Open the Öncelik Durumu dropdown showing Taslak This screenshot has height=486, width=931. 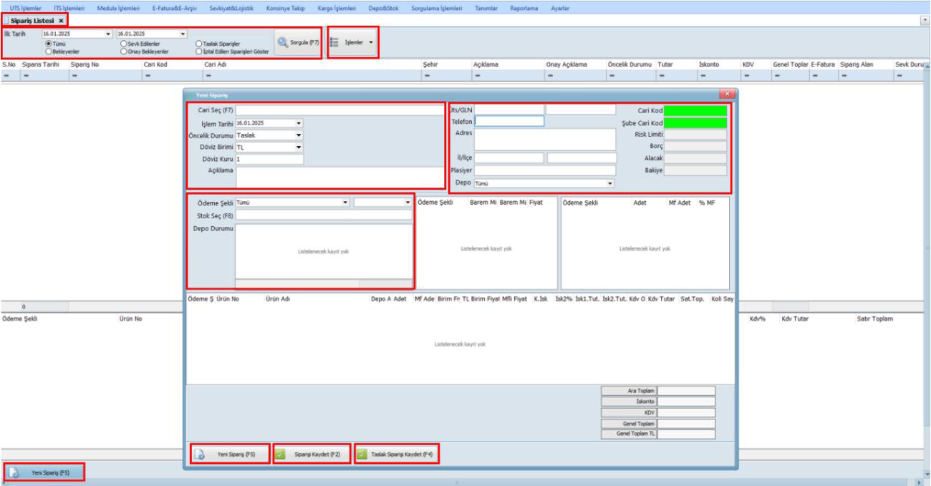(299, 135)
